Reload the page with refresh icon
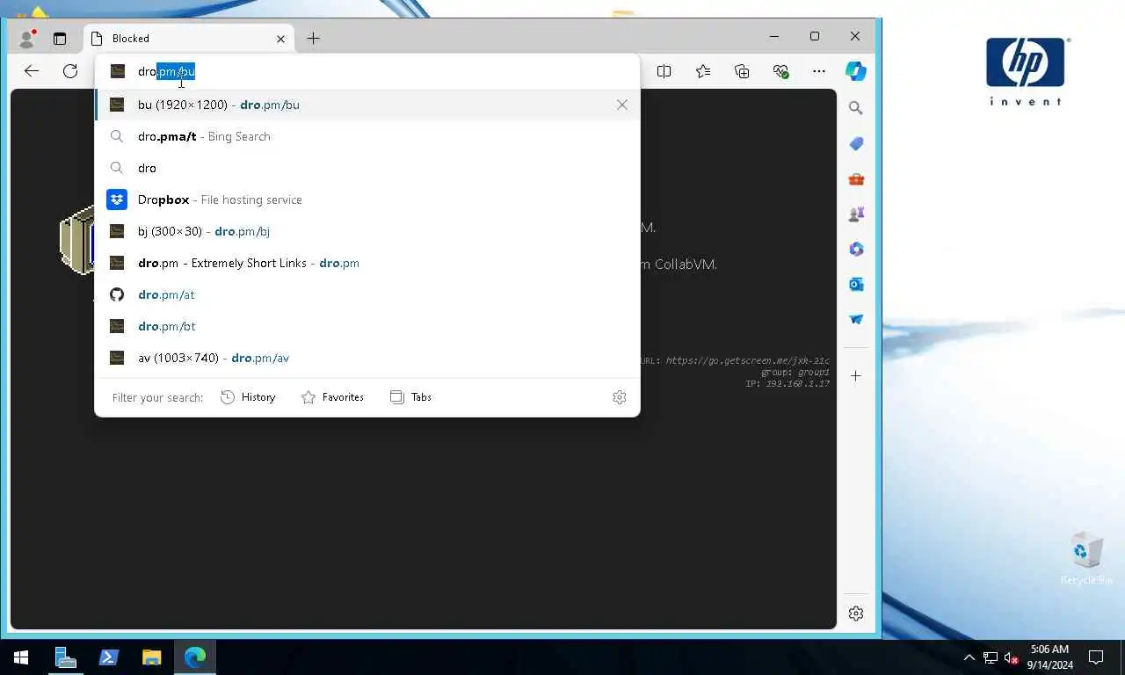This screenshot has width=1125, height=675. tap(70, 71)
